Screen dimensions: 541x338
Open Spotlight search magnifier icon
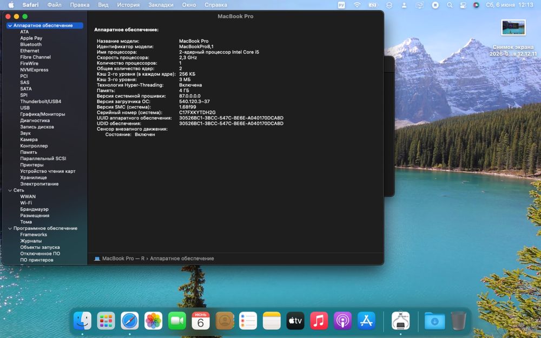450,5
